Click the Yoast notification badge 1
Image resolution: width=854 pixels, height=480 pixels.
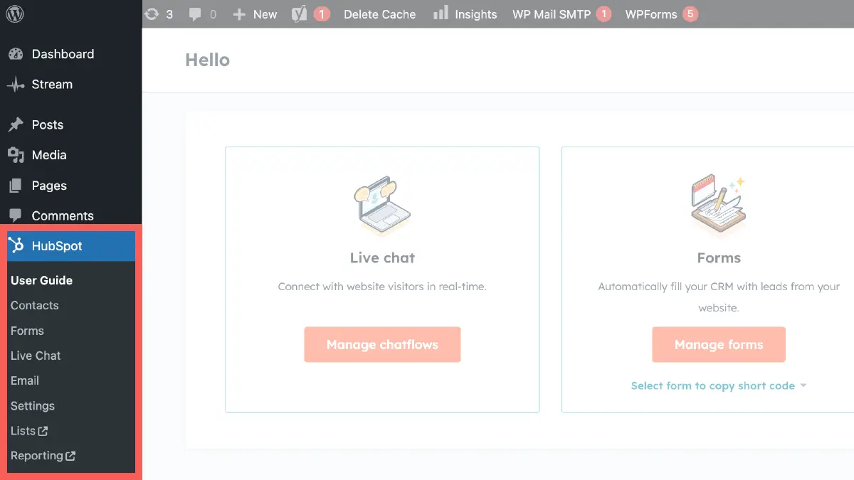[x=322, y=14]
